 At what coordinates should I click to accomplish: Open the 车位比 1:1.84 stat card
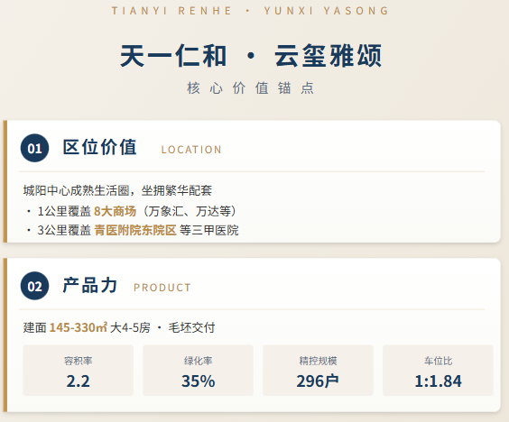439,371
